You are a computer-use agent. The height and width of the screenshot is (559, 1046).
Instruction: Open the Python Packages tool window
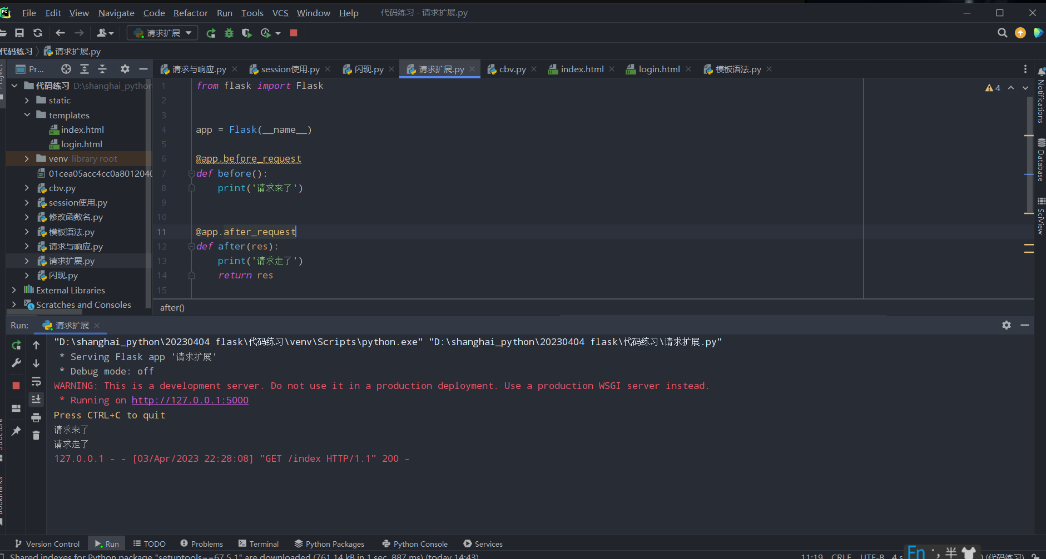pos(330,544)
